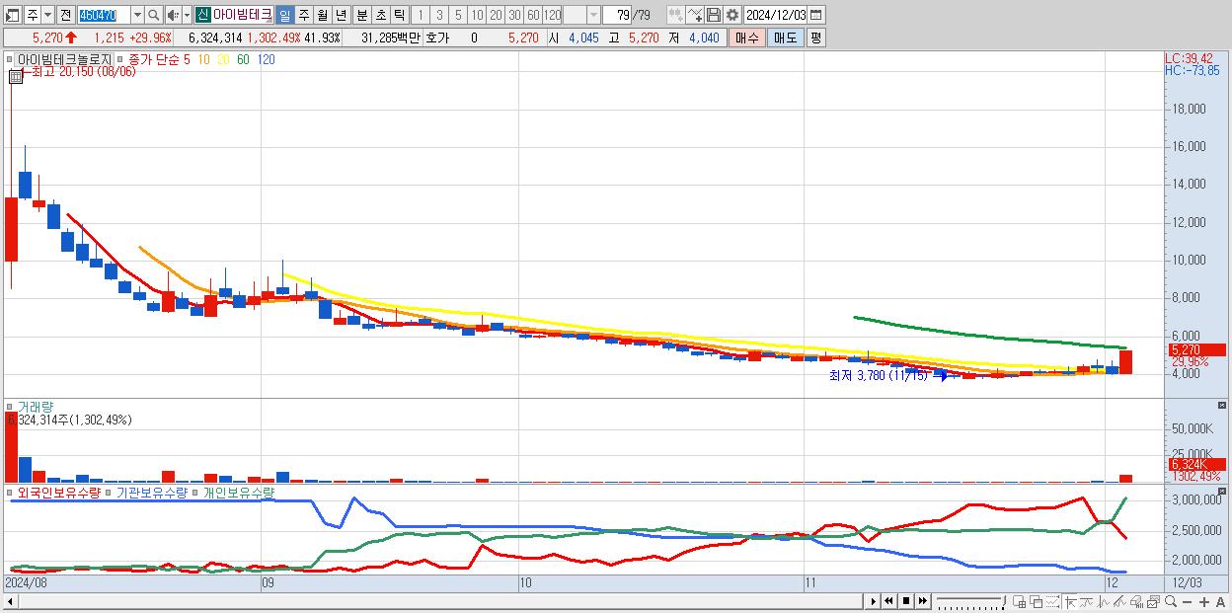1232x613 pixels.
Task: Click the split window grid icon
Action: (x=1020, y=602)
